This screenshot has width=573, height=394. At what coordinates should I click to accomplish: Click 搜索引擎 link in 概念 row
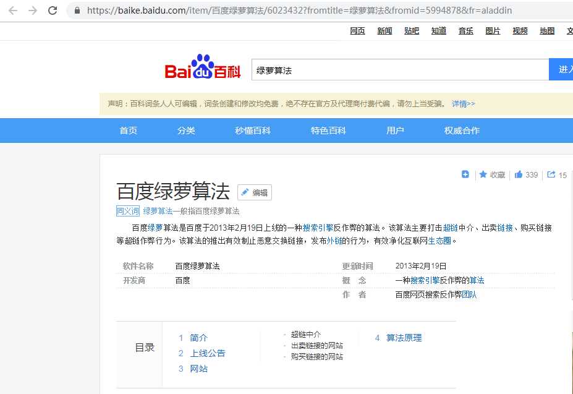coord(425,281)
